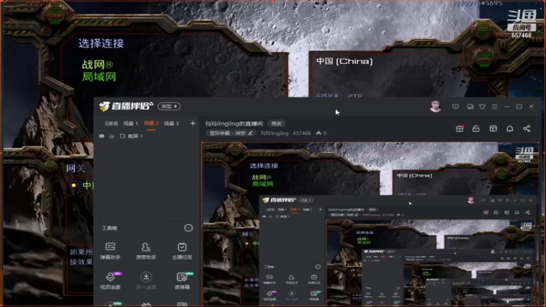Viewport: 546px width, 307px height.
Task: Click the unlock padlock icon in header
Action: pyautogui.click(x=476, y=128)
